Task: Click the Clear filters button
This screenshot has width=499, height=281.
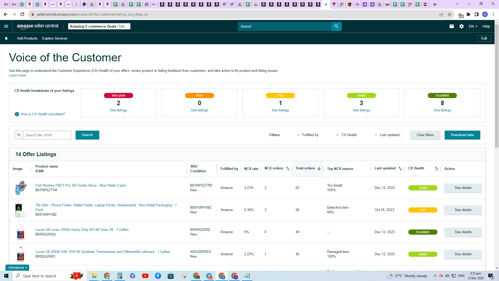Action: coord(425,135)
